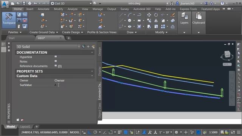This screenshot has height=136, width=242.
Task: Toggle polar tracking in status bar
Action: pos(95,132)
